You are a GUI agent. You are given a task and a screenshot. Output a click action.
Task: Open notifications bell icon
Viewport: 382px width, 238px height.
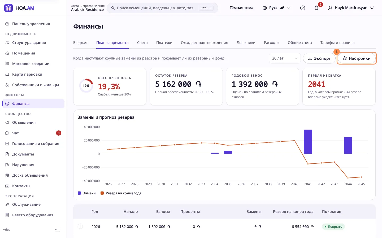316,8
